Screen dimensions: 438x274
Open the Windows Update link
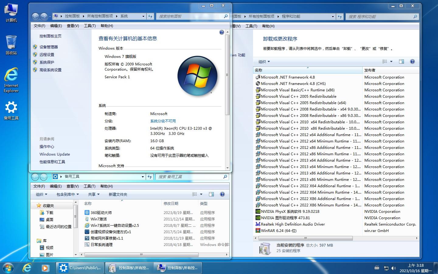pyautogui.click(x=55, y=154)
